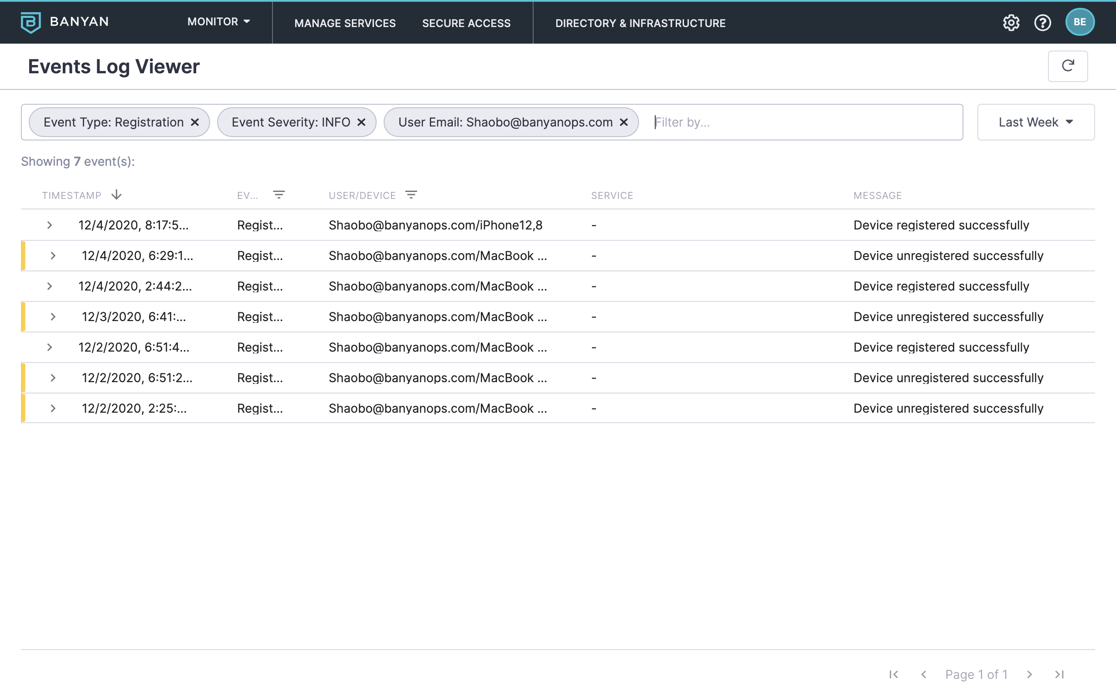The image size is (1116, 698).
Task: Open the Event type column filter icon
Action: click(279, 195)
